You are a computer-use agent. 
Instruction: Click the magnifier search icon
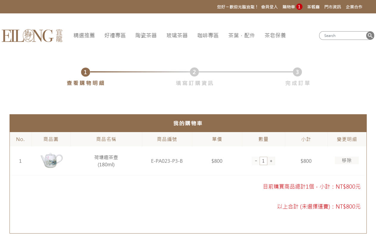370,36
